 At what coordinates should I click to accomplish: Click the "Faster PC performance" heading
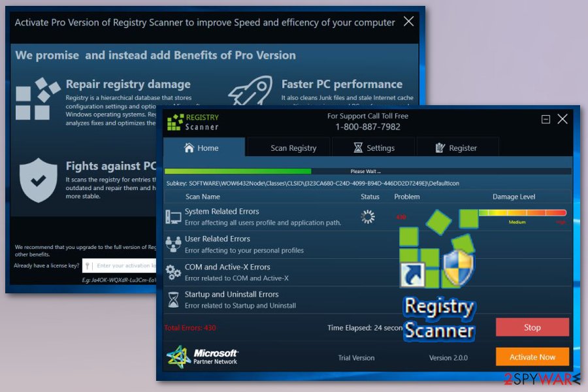342,84
